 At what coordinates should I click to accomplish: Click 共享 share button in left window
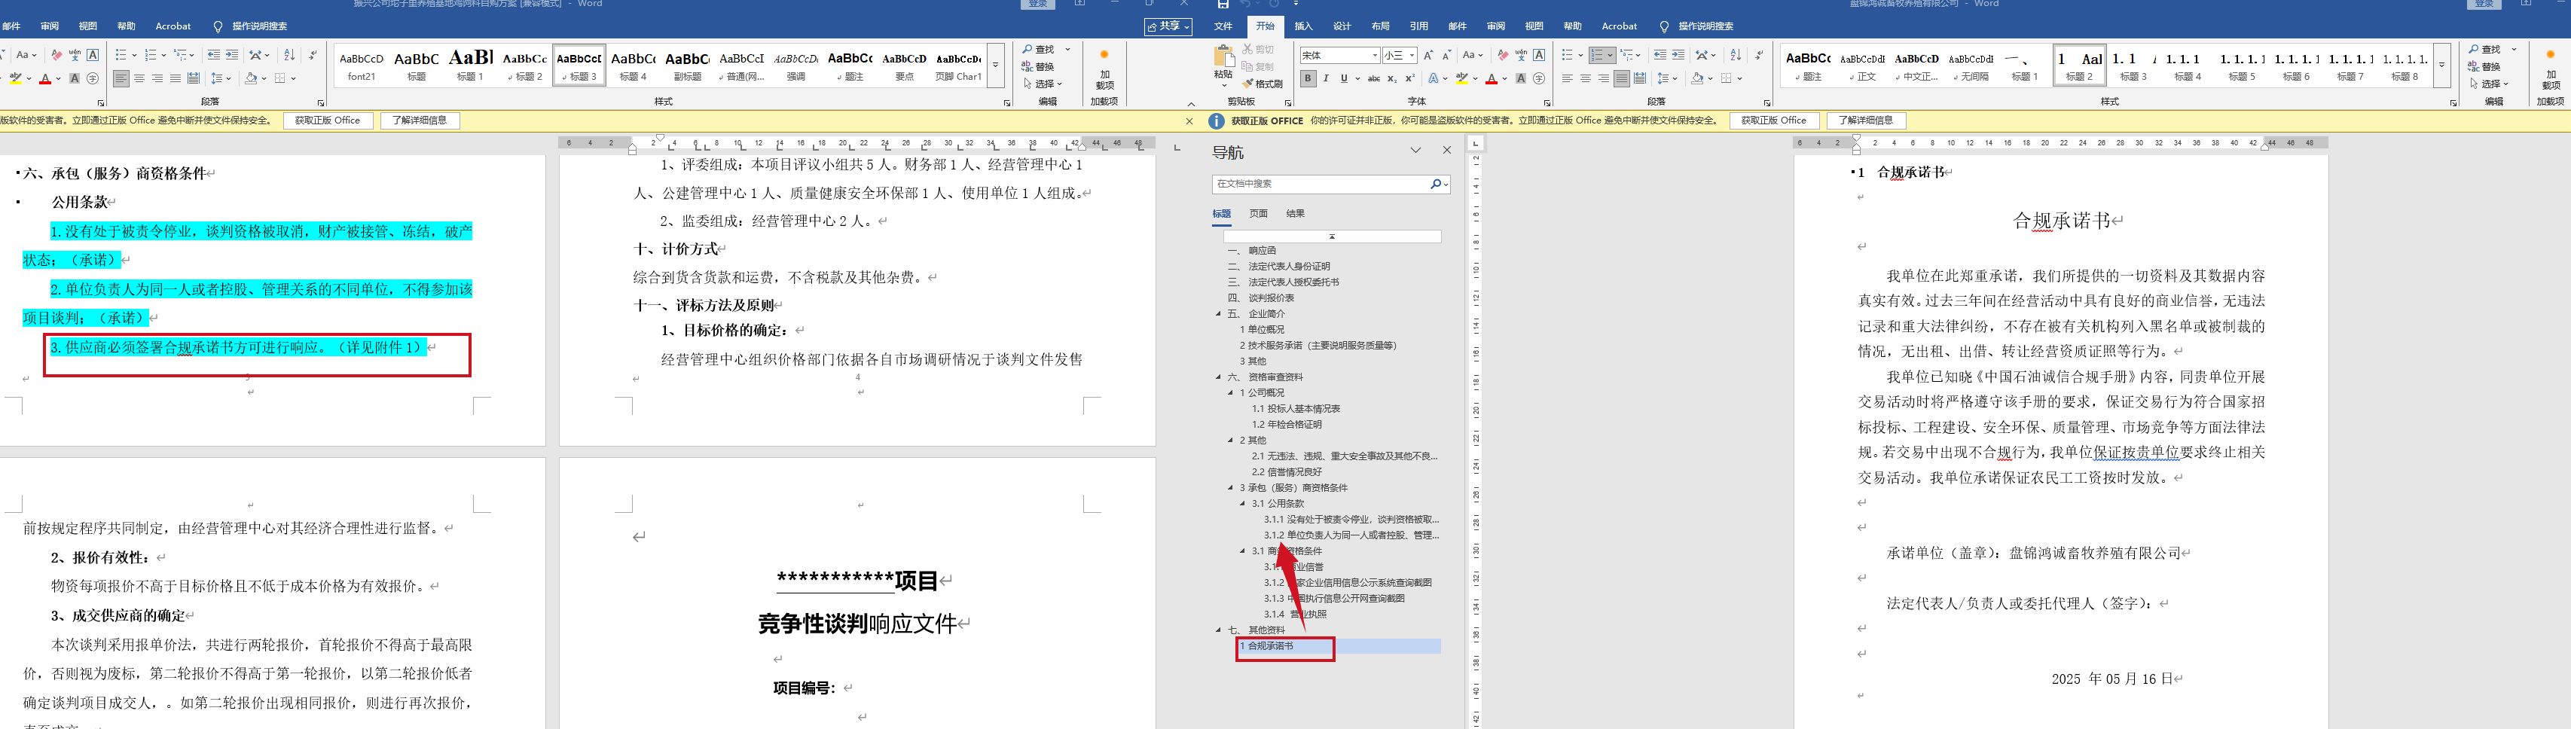pos(1168,26)
